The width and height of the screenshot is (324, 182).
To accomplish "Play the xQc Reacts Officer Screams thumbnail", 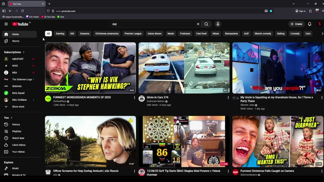I will point(90,142).
